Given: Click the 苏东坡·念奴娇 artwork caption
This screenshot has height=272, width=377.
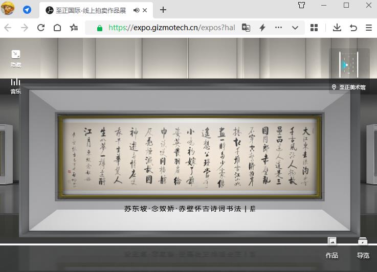Looking at the screenshot, I should (x=190, y=209).
